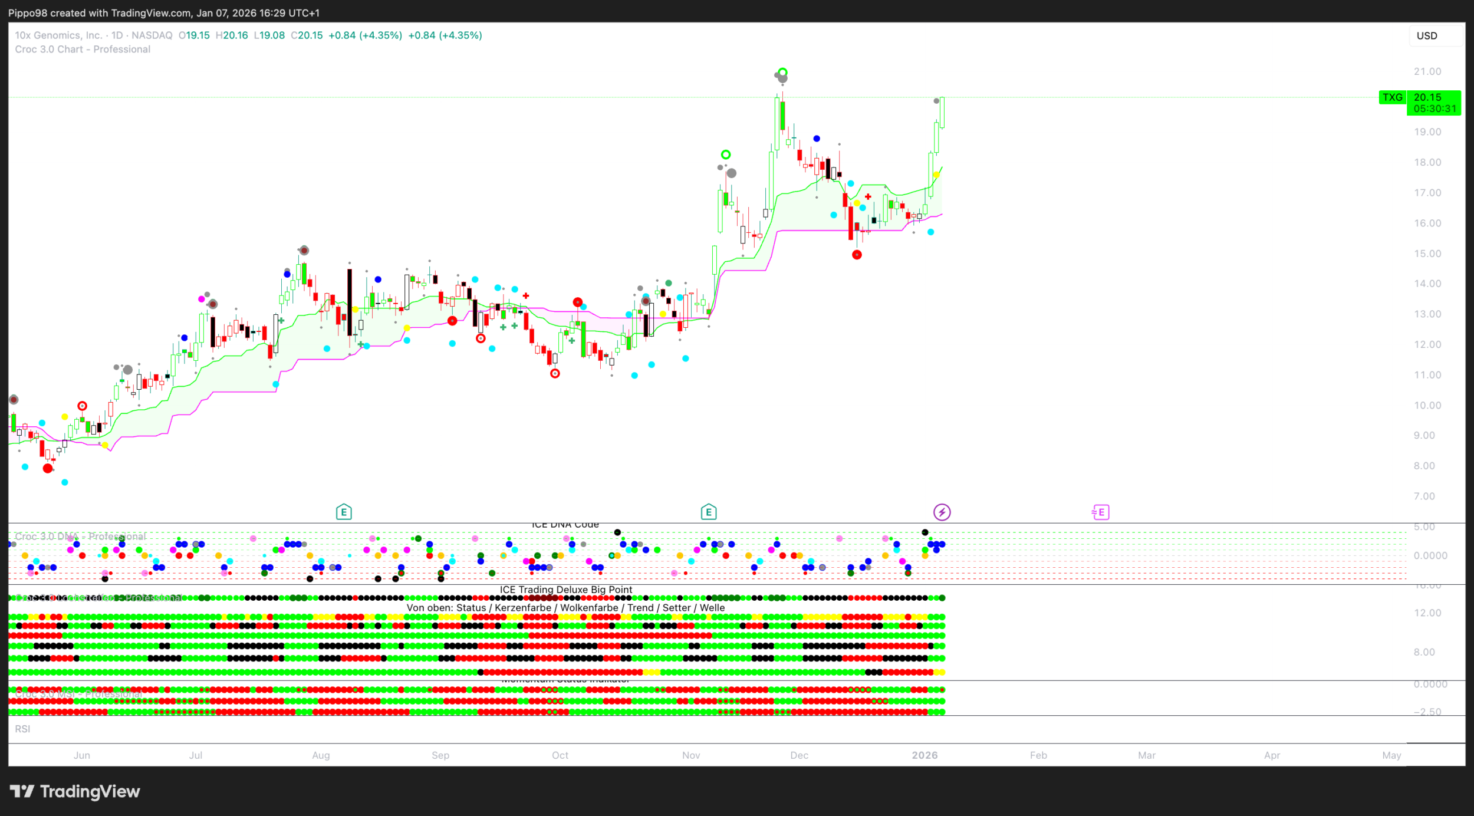This screenshot has width=1474, height=816.
Task: Click red dot under December low candle
Action: pyautogui.click(x=857, y=255)
